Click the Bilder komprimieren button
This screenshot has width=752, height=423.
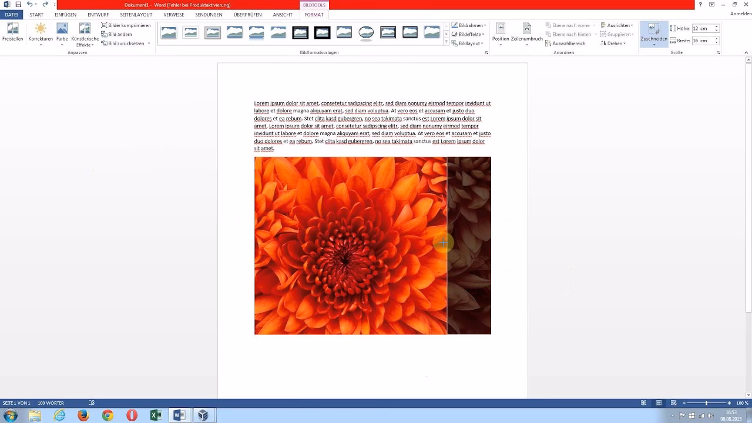[126, 25]
